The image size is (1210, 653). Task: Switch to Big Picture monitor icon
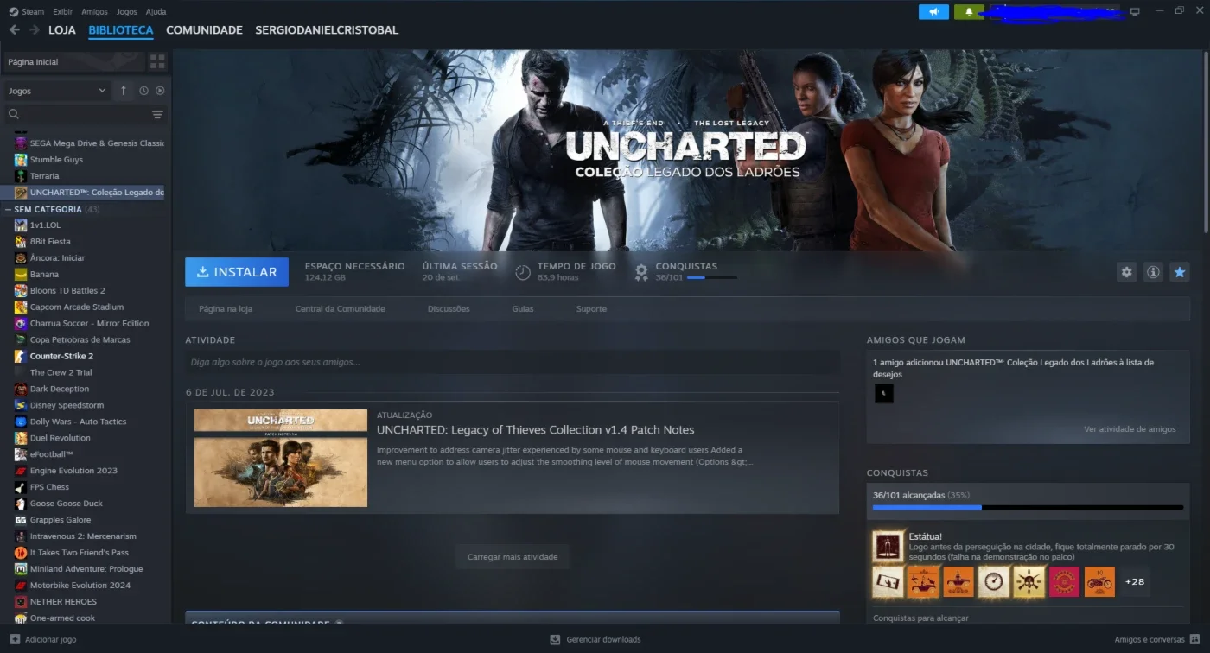click(x=1135, y=11)
